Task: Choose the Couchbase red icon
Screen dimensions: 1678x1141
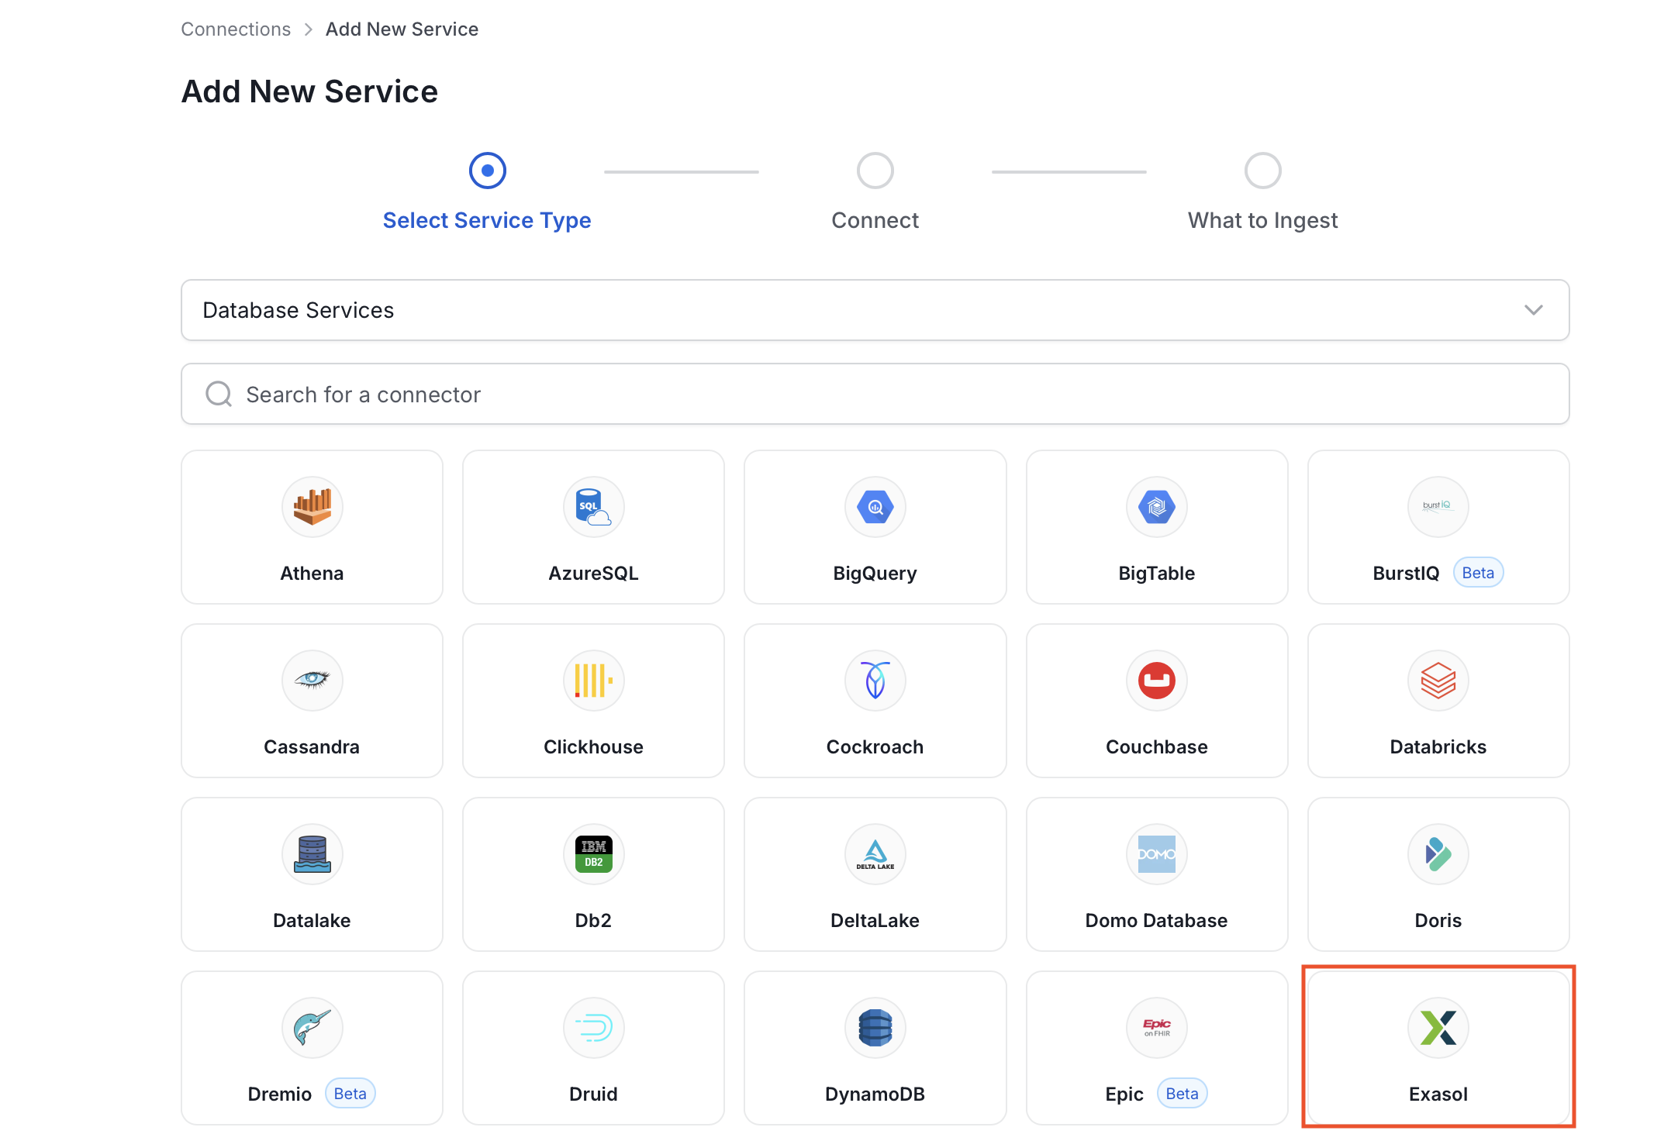Action: 1157,680
